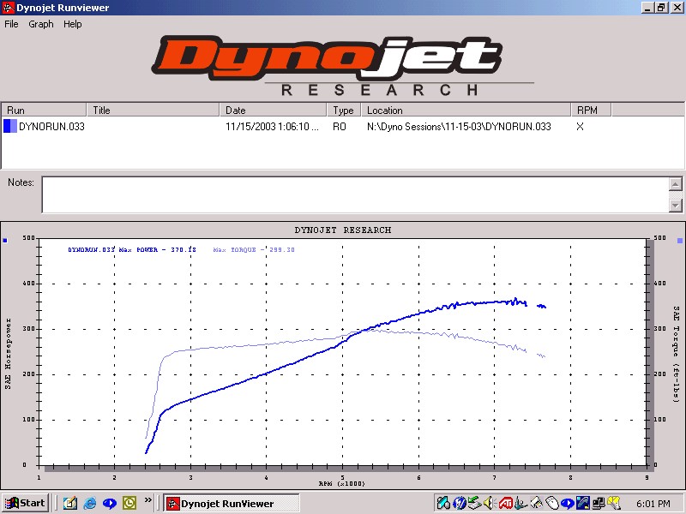Sort the list by Run column
The image size is (686, 514).
coord(44,111)
